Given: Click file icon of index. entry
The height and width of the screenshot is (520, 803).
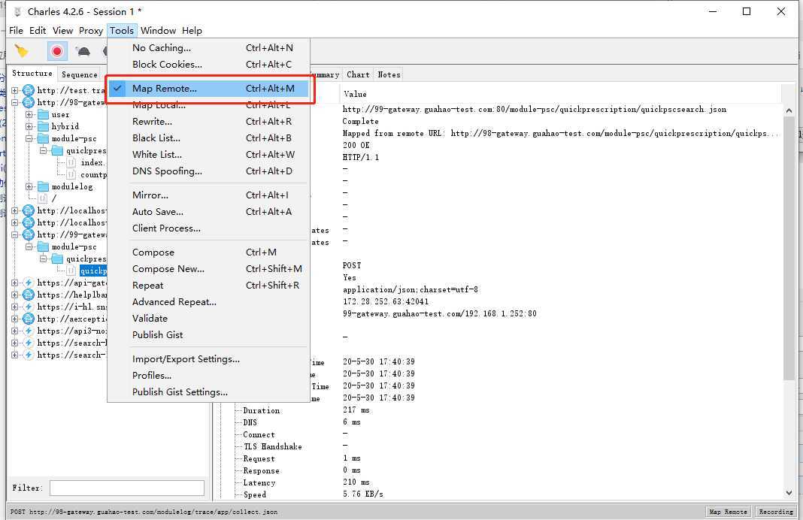Looking at the screenshot, I should (x=71, y=163).
